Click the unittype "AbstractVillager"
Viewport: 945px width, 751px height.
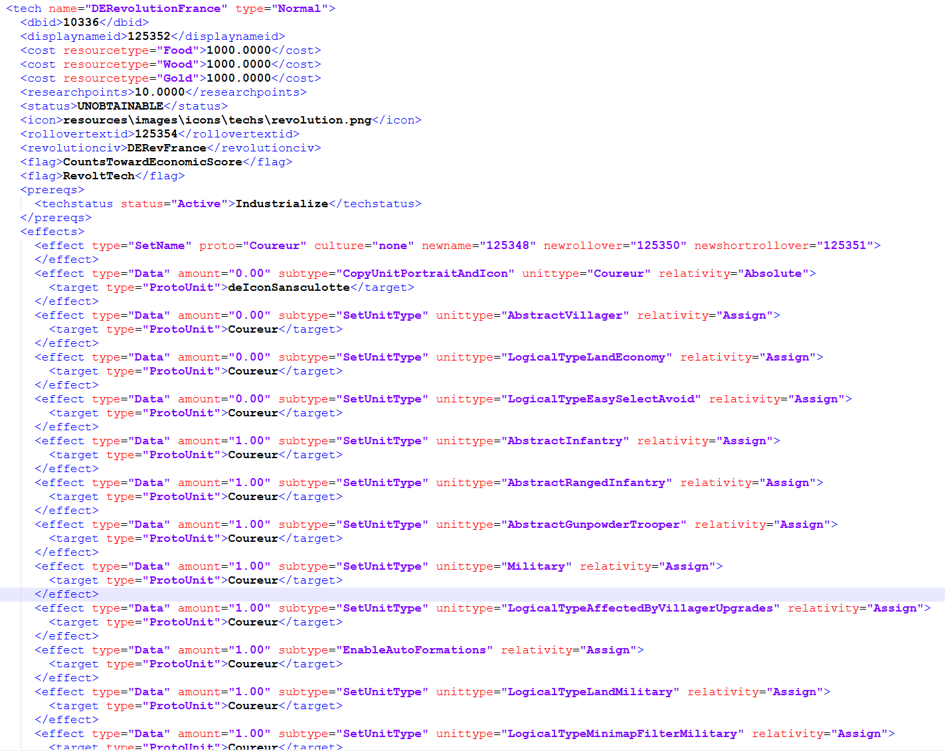565,315
